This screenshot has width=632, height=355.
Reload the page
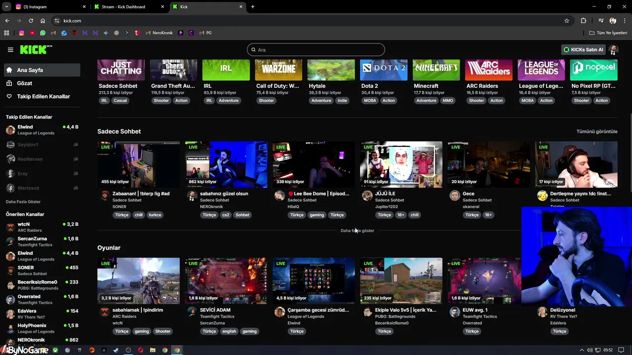pyautogui.click(x=31, y=21)
